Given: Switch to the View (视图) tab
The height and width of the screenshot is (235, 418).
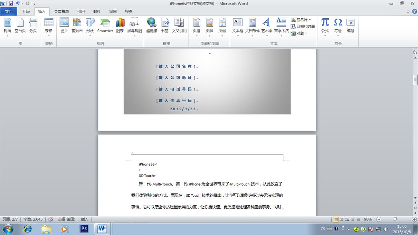Looking at the screenshot, I should pos(129,11).
